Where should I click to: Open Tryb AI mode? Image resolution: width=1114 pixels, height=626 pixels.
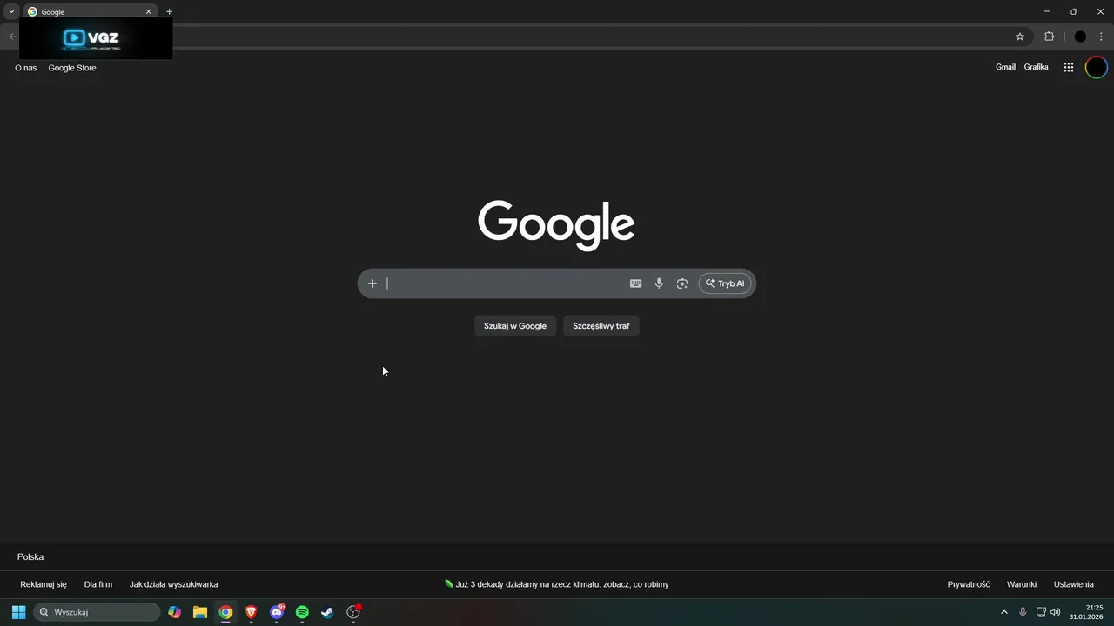[725, 283]
